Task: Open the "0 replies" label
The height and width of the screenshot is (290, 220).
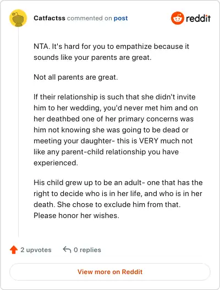Action: (x=87, y=250)
